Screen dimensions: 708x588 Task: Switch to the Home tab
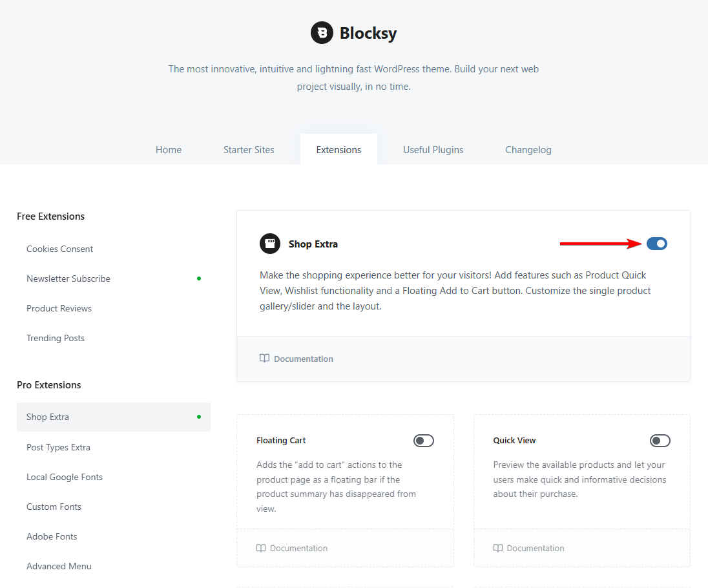169,150
